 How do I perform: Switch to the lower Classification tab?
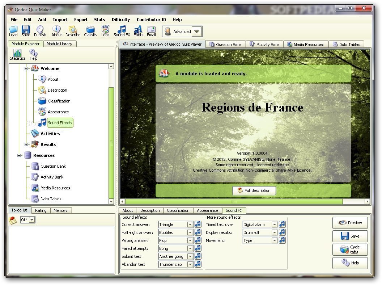(x=178, y=210)
